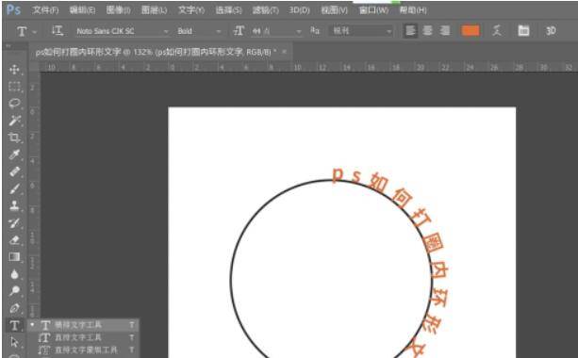This screenshot has height=358, width=578.
Task: Select the Crop tool
Action: 14,138
